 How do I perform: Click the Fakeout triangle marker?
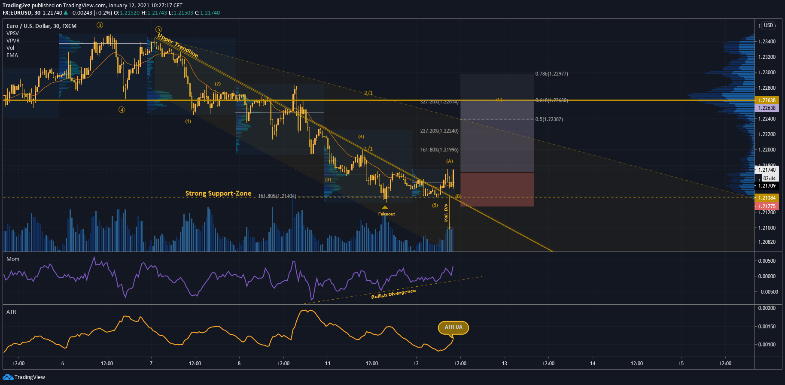point(385,207)
